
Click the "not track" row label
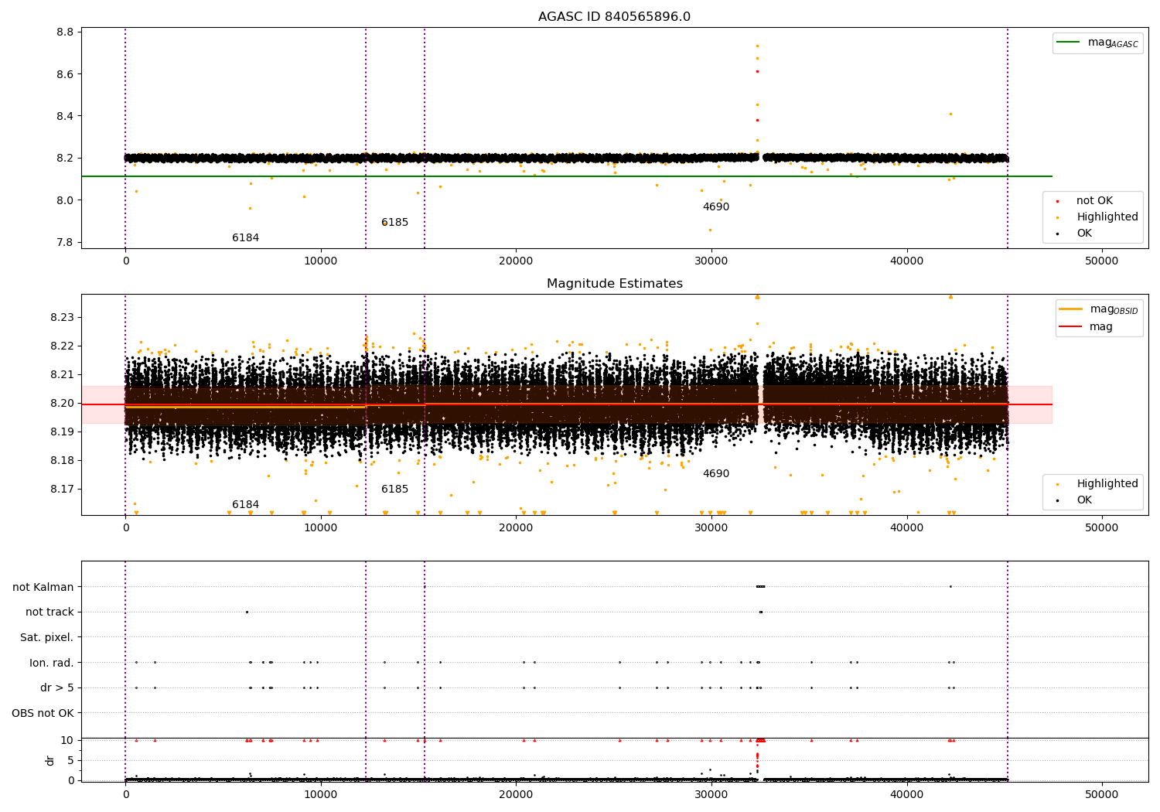point(49,612)
